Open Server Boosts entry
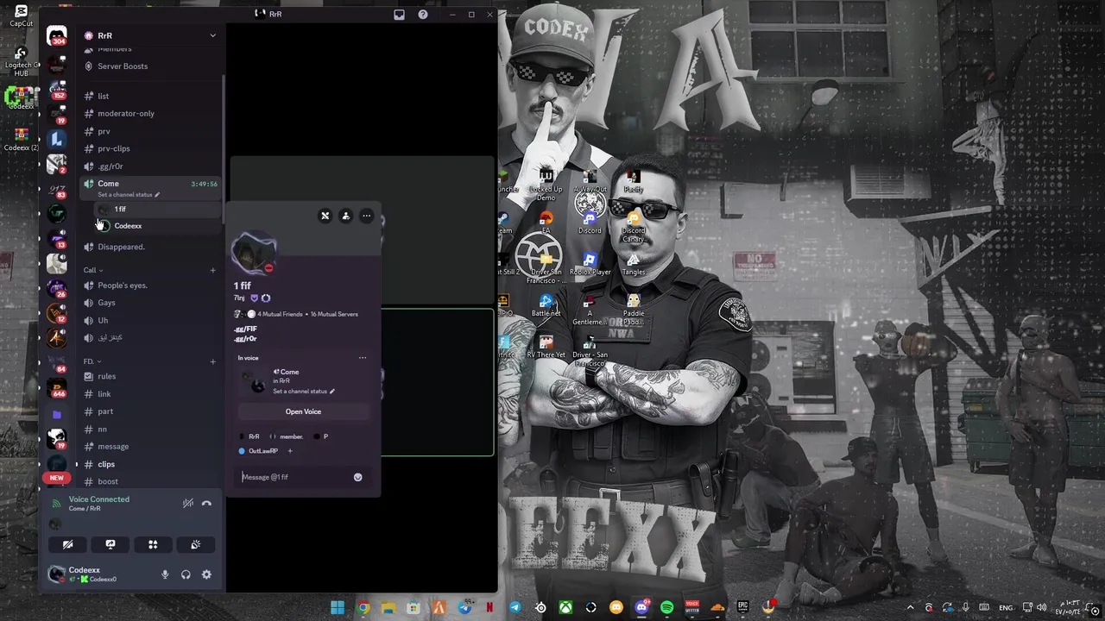 click(123, 66)
